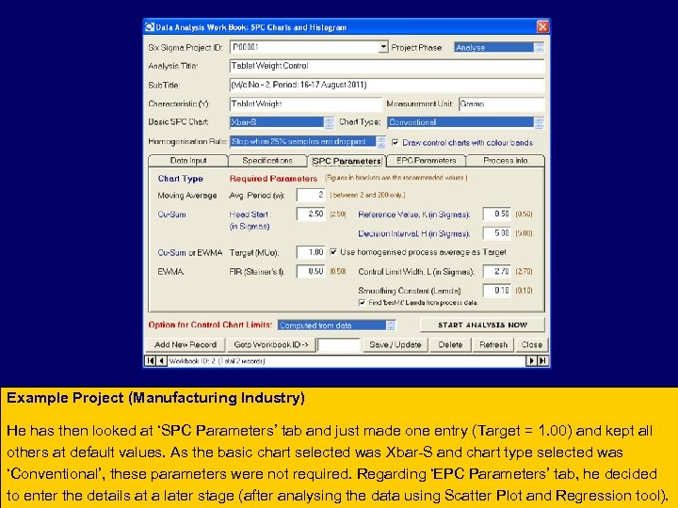Image resolution: width=678 pixels, height=508 pixels.
Task: Click the 'Cu-Sum or EWMA' label
Action: tap(190, 252)
